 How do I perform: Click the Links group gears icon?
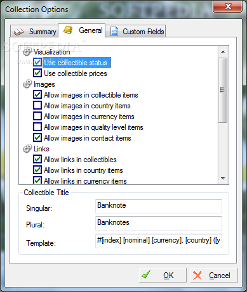(x=27, y=149)
